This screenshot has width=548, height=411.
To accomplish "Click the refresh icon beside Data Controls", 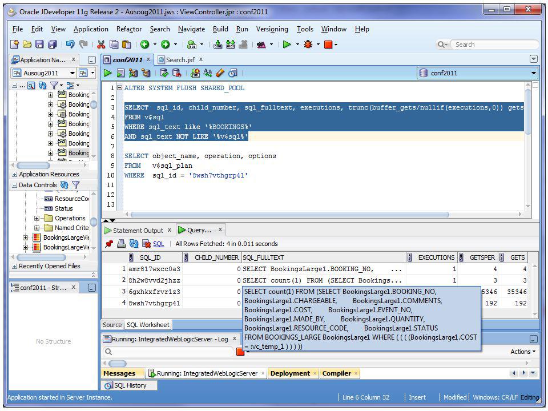I will click(65, 185).
